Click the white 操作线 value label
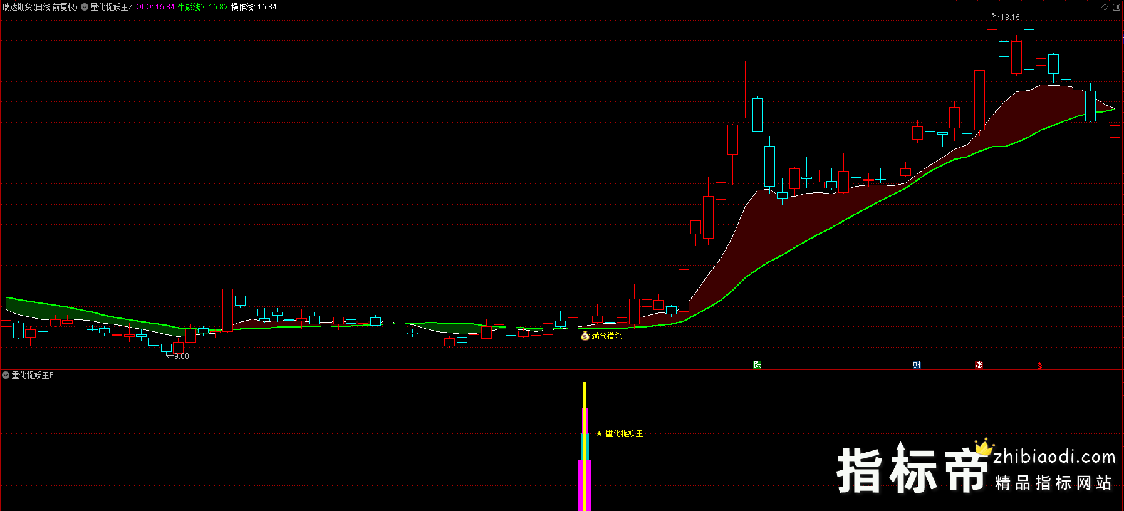Image resolution: width=1124 pixels, height=511 pixels. coord(254,7)
